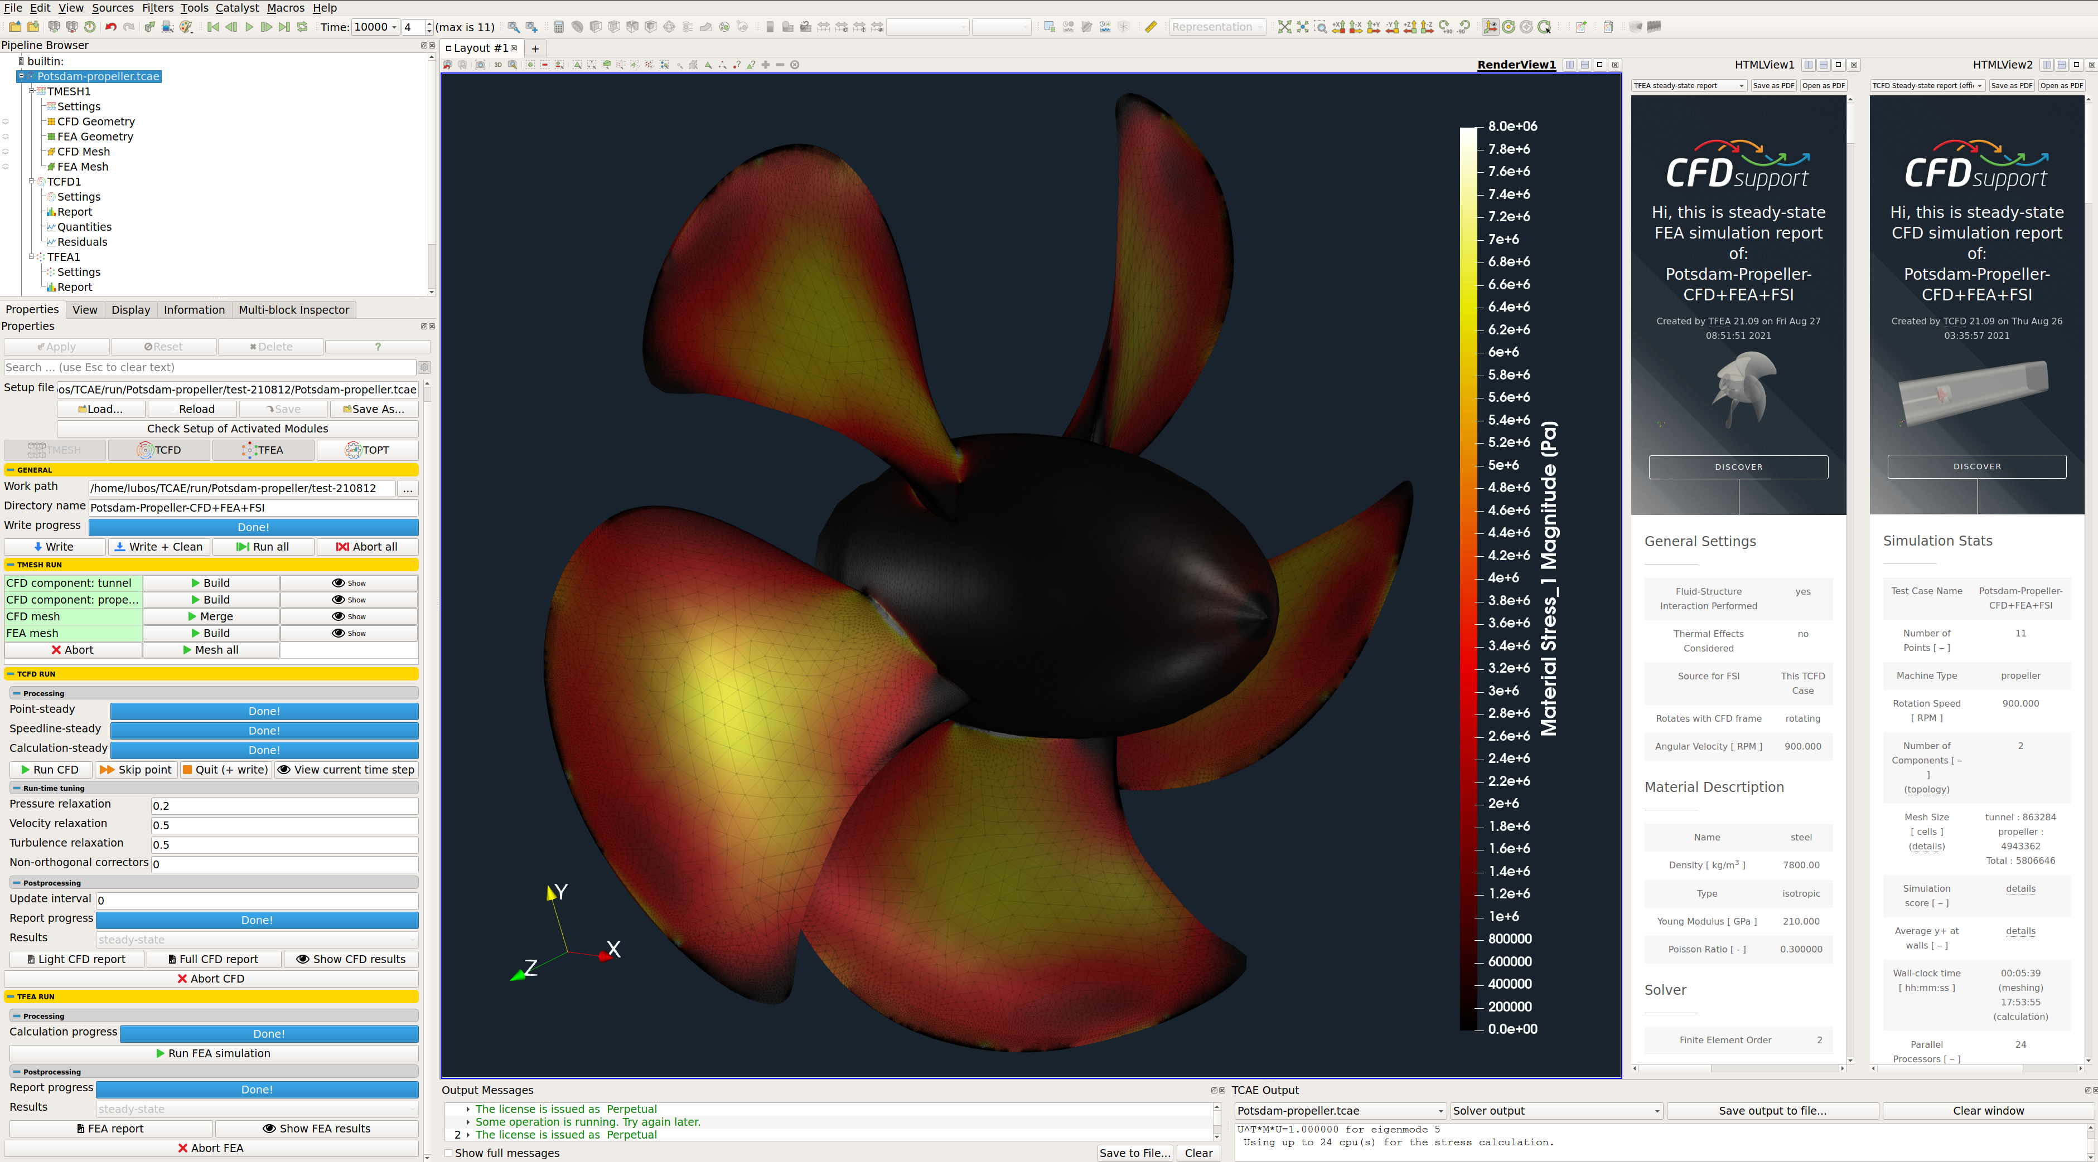Click the properties search settings gear icon
2098x1162 pixels.
pyautogui.click(x=424, y=368)
